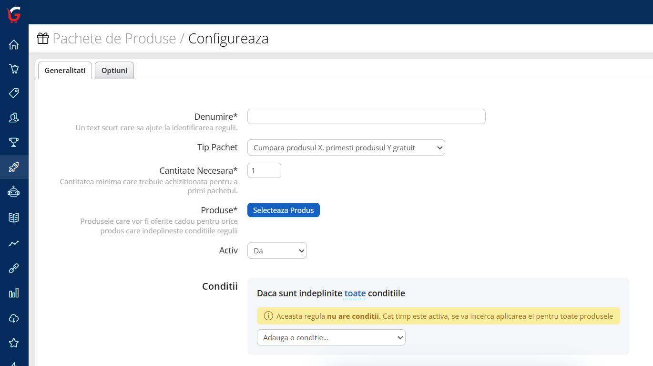Click the red G logo icon

(14, 15)
